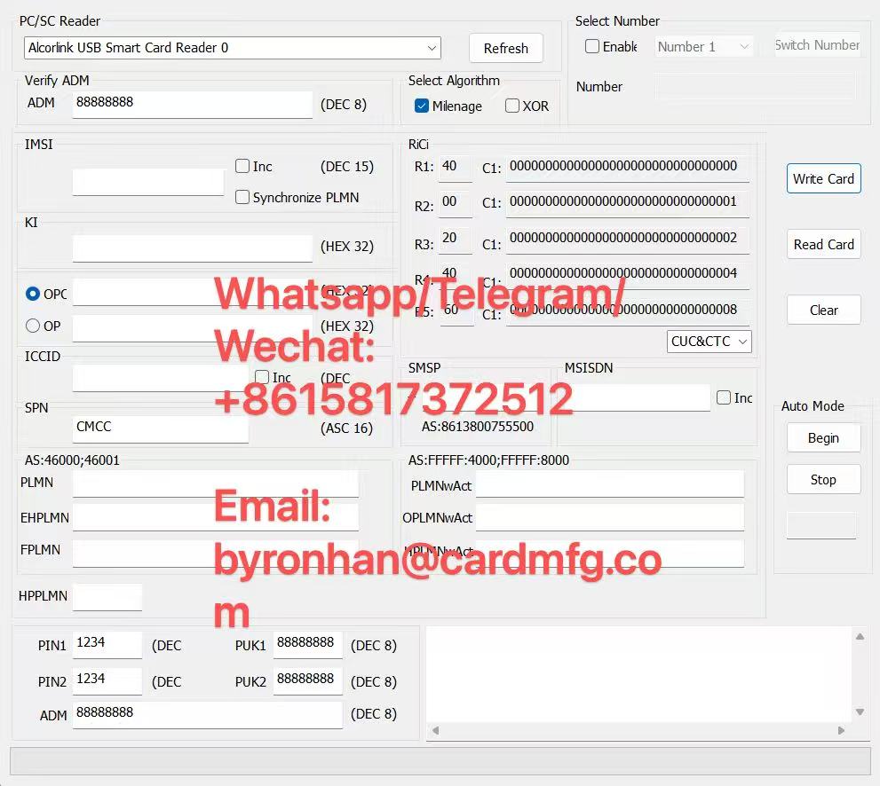Image resolution: width=880 pixels, height=786 pixels.
Task: Click the Verify ADM input field
Action: click(x=192, y=105)
